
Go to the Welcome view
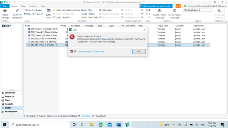point(12,92)
